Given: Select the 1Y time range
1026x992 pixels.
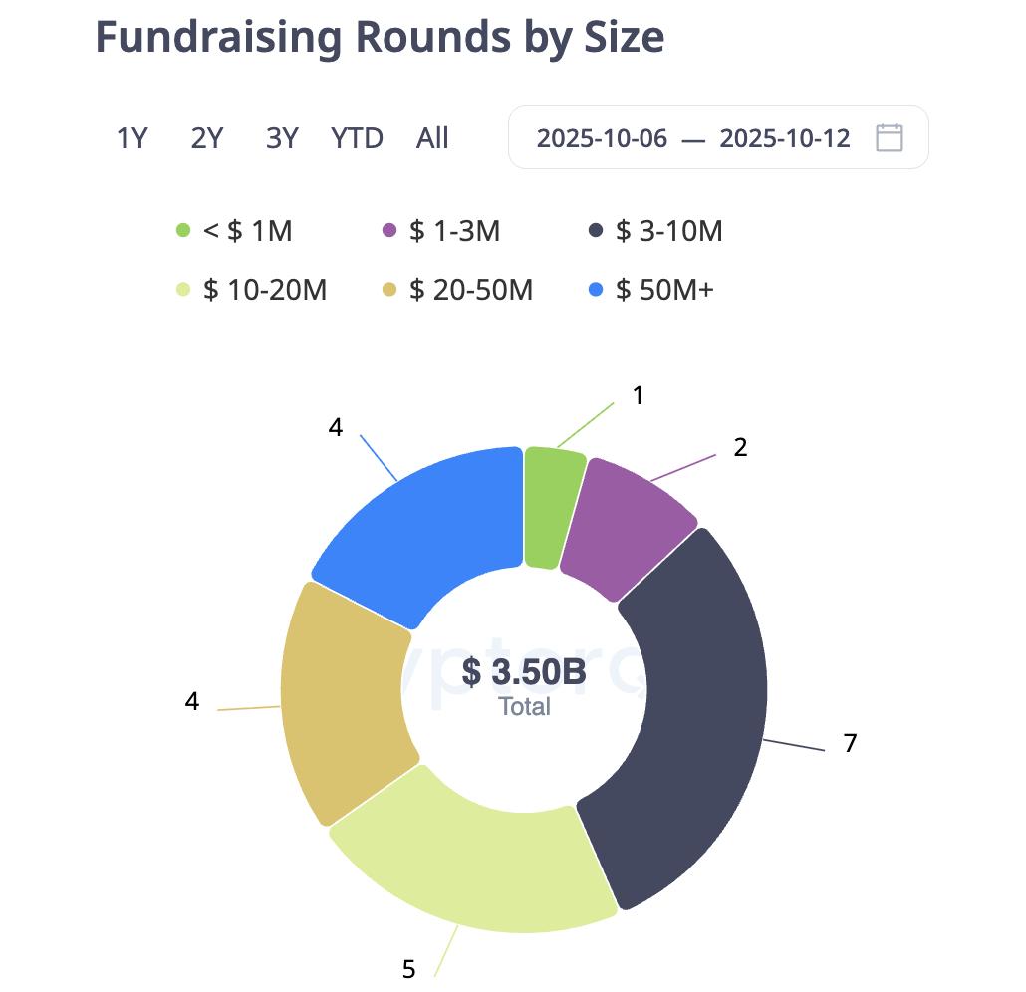Looking at the screenshot, I should point(131,138).
